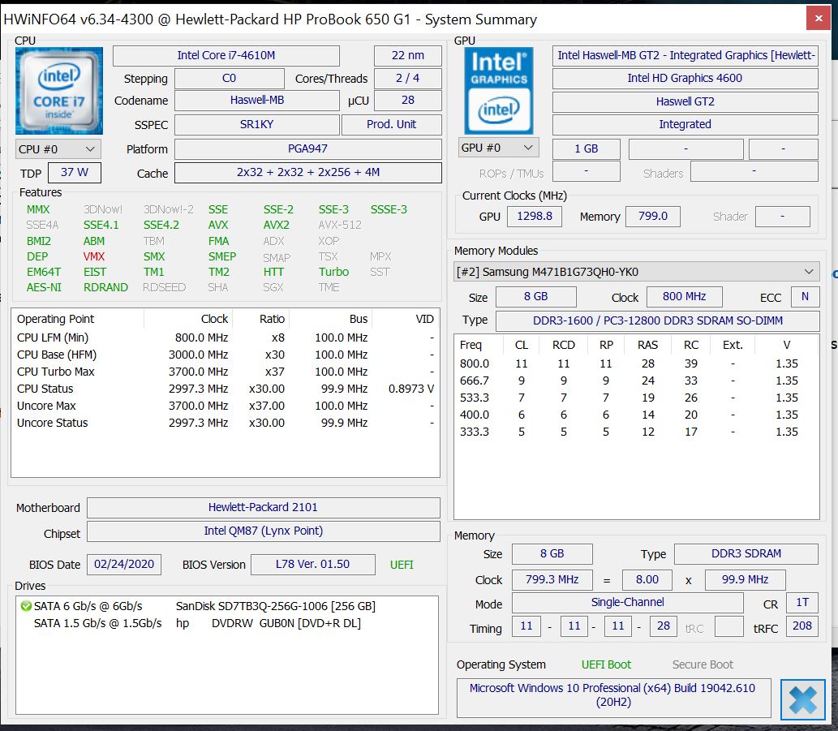838x731 pixels.
Task: Click the Windows 10 Professional OS field
Action: pyautogui.click(x=612, y=695)
